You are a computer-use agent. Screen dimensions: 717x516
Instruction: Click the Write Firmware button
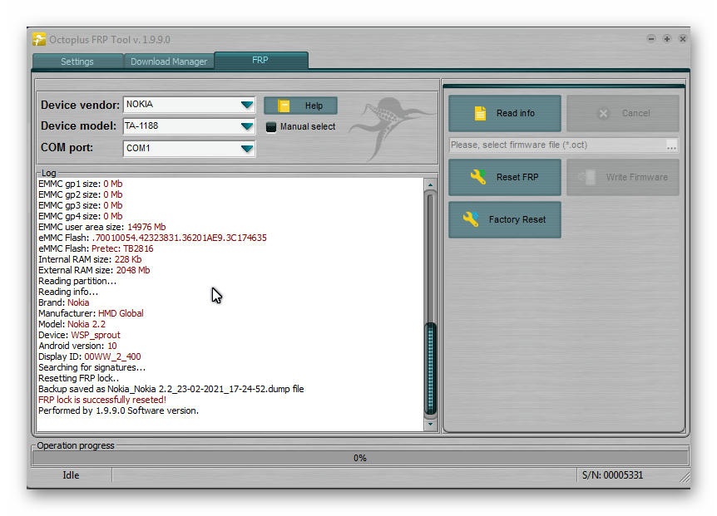pos(623,177)
